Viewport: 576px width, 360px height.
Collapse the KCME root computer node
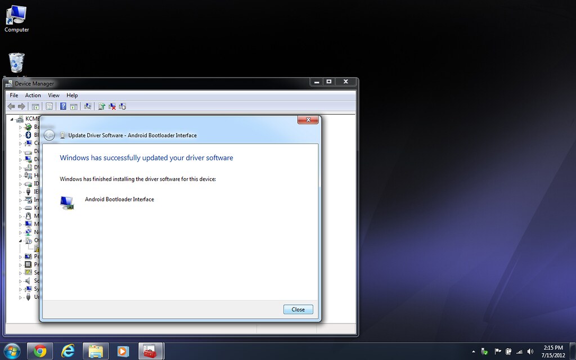point(12,119)
